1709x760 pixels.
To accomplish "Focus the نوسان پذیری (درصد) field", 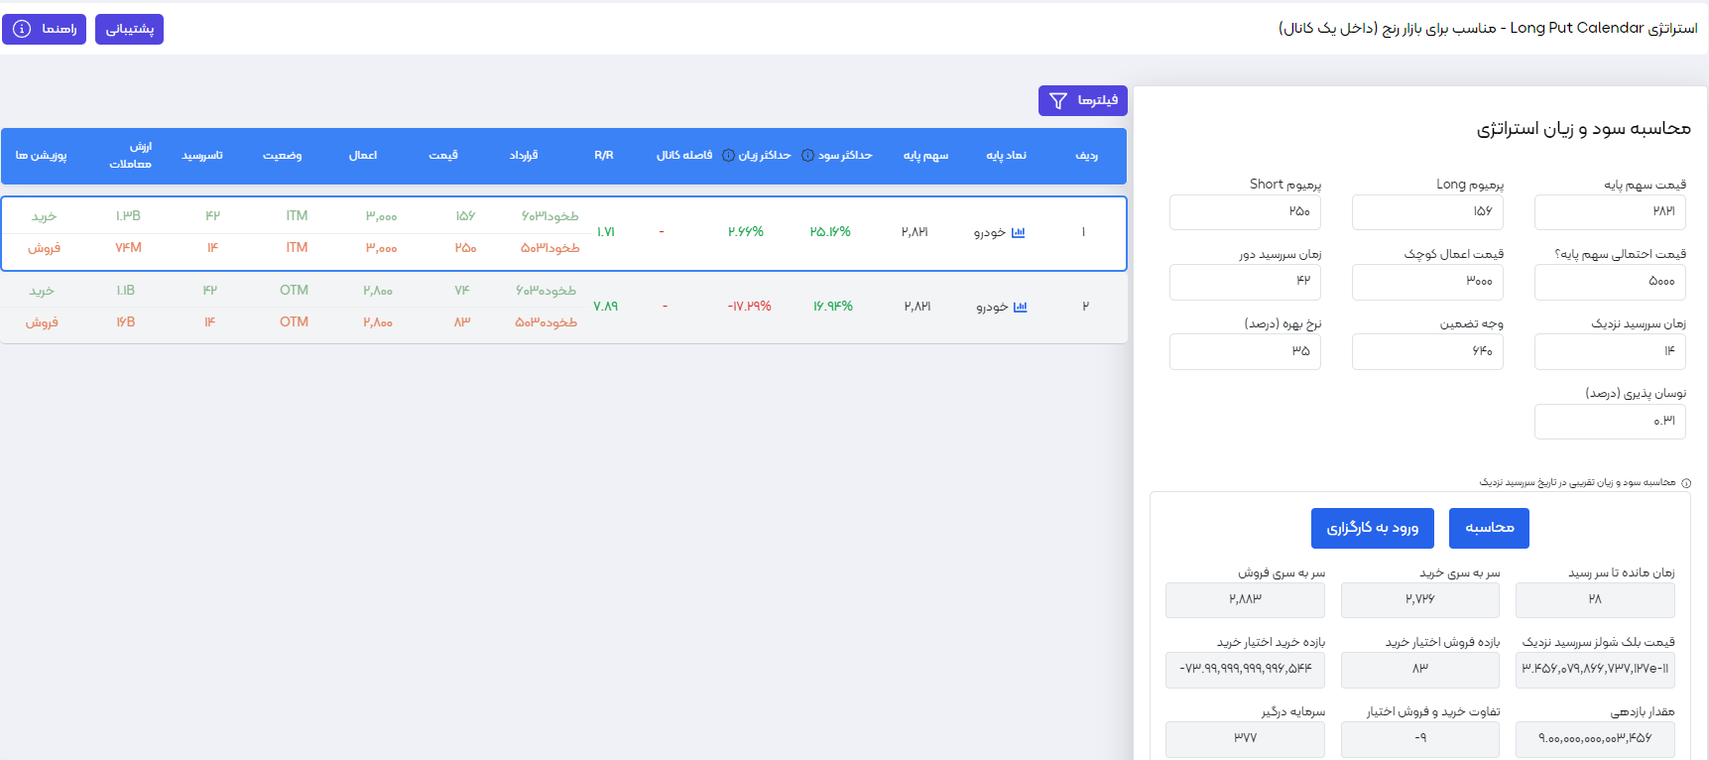I will (x=1609, y=421).
